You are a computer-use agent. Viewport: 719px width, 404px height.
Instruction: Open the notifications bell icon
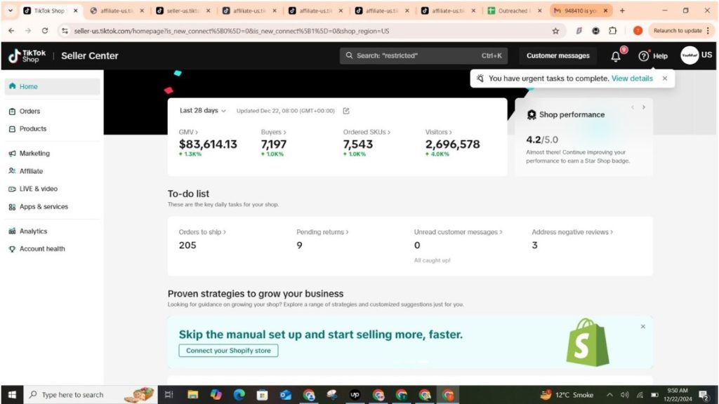616,56
